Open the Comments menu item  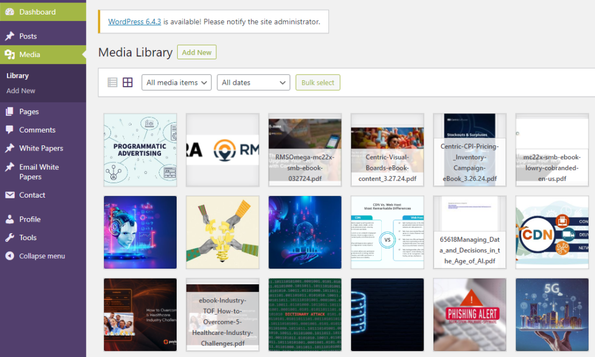[43, 130]
